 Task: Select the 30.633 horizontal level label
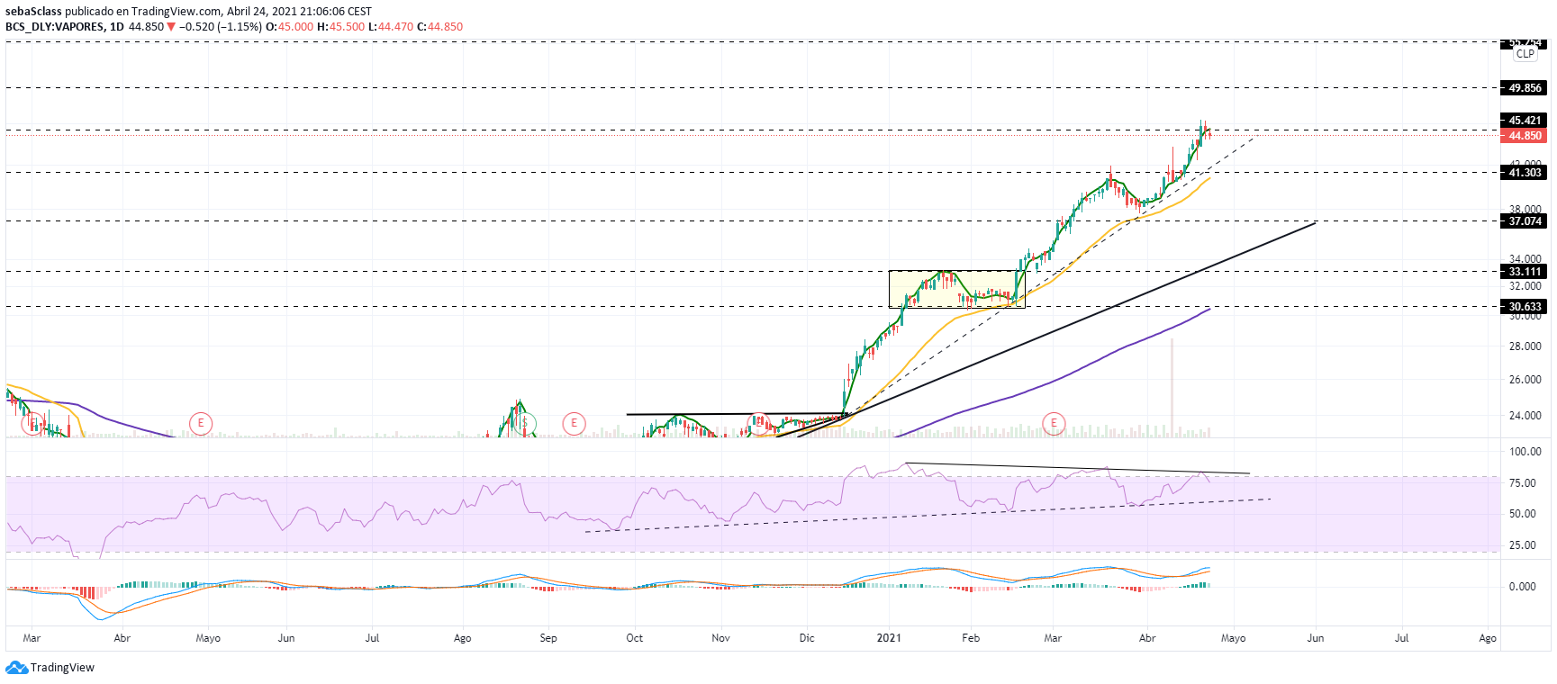[x=1524, y=307]
